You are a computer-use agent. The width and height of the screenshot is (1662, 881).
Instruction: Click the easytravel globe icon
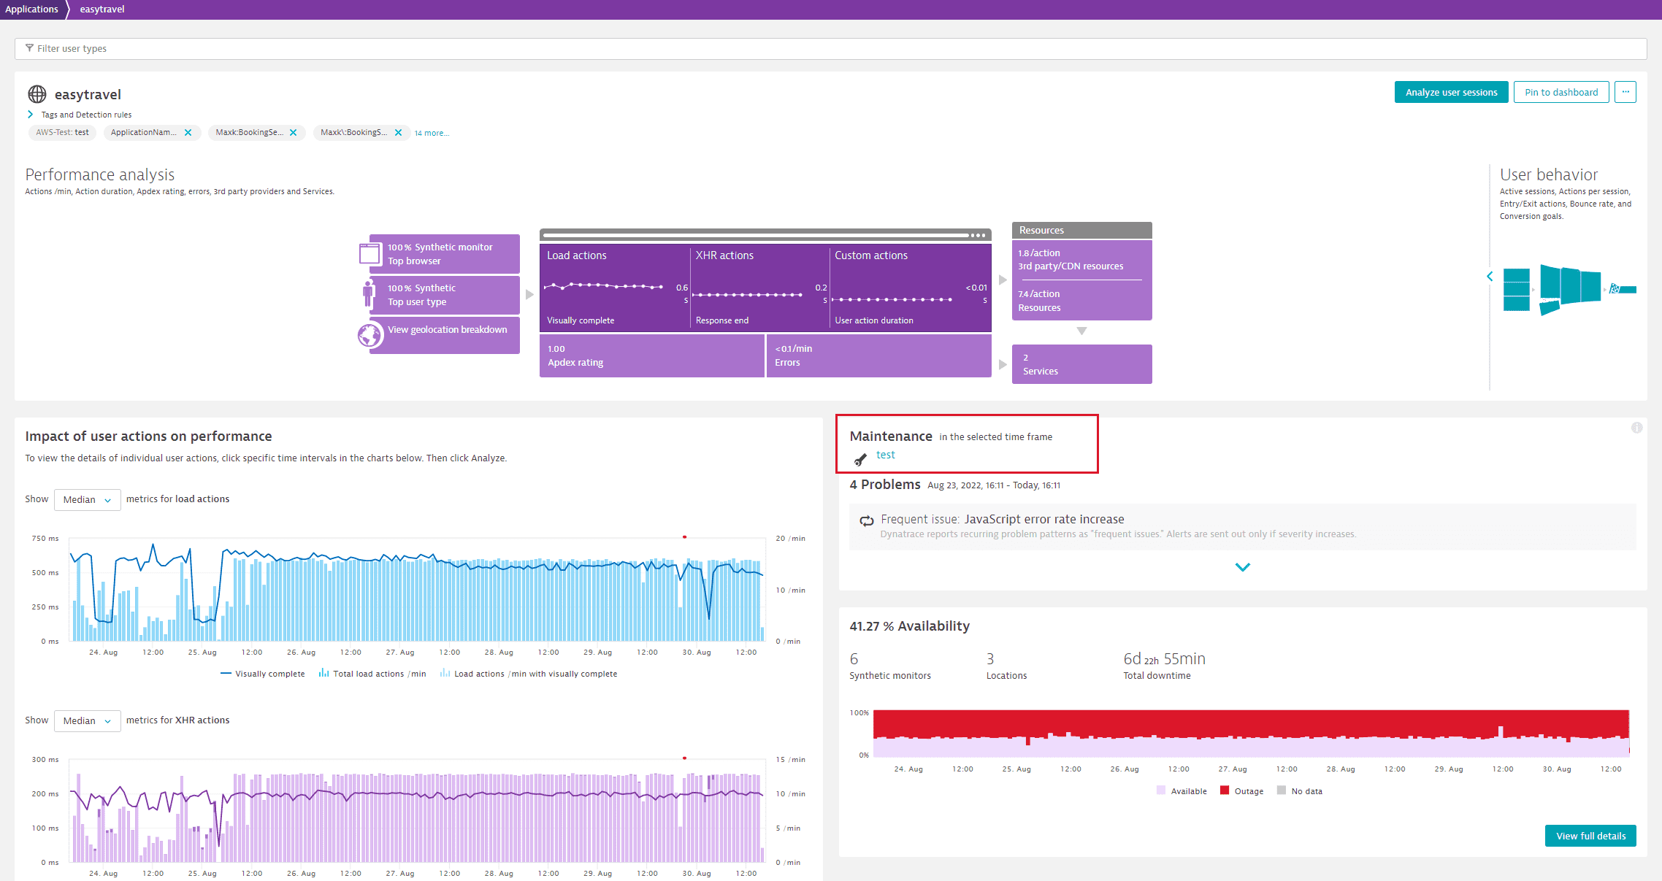tap(37, 94)
